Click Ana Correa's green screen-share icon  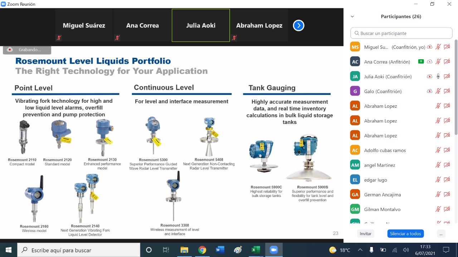tap(421, 62)
